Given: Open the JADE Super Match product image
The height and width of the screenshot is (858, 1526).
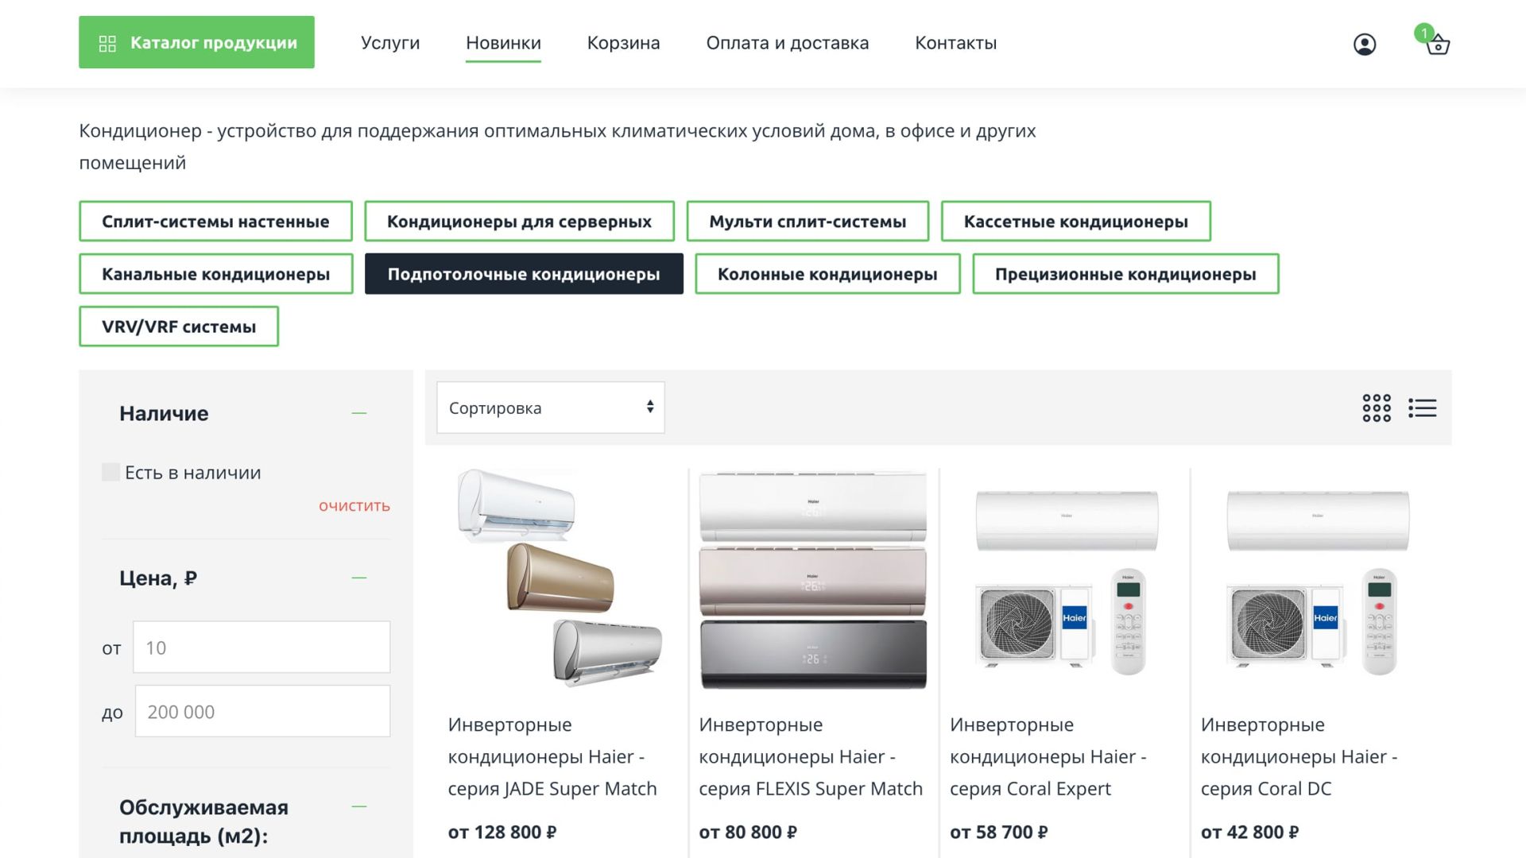Looking at the screenshot, I should pyautogui.click(x=560, y=578).
